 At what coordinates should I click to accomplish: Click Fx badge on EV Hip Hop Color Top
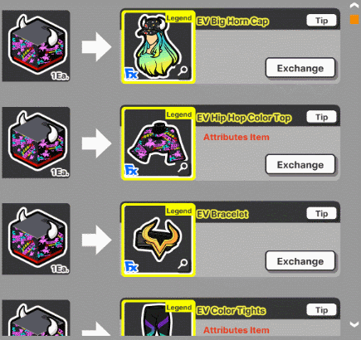[131, 170]
